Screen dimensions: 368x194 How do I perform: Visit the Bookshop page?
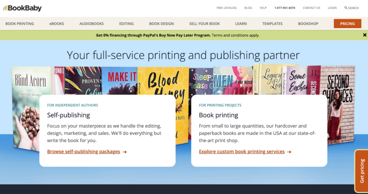point(308,24)
